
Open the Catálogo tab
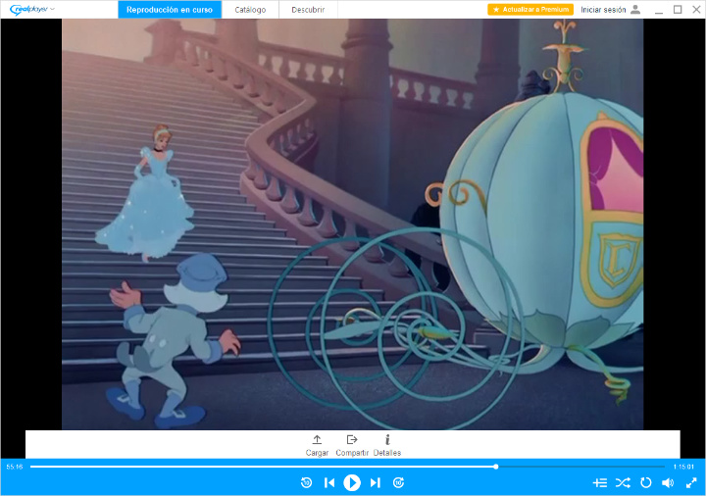(250, 10)
